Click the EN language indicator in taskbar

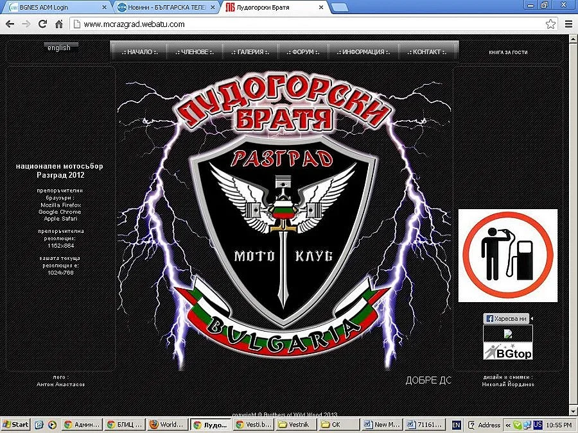pos(455,425)
